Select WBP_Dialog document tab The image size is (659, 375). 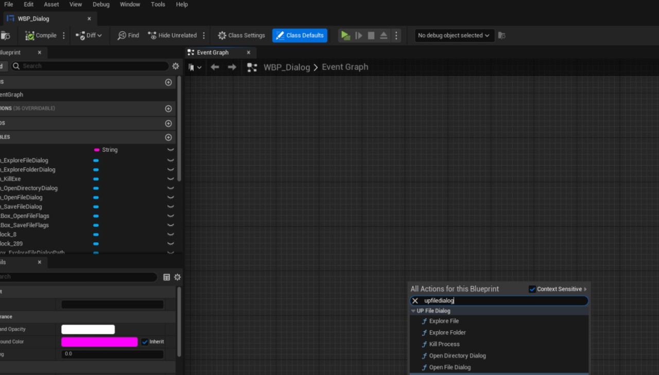point(33,19)
